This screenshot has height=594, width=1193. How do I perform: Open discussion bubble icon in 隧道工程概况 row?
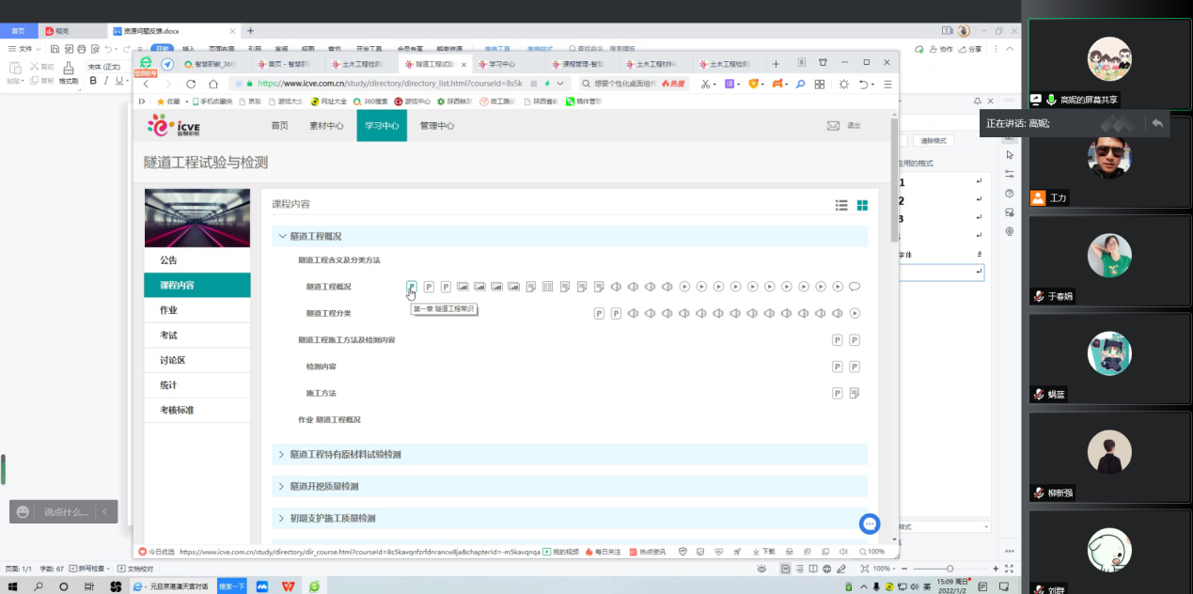[855, 287]
